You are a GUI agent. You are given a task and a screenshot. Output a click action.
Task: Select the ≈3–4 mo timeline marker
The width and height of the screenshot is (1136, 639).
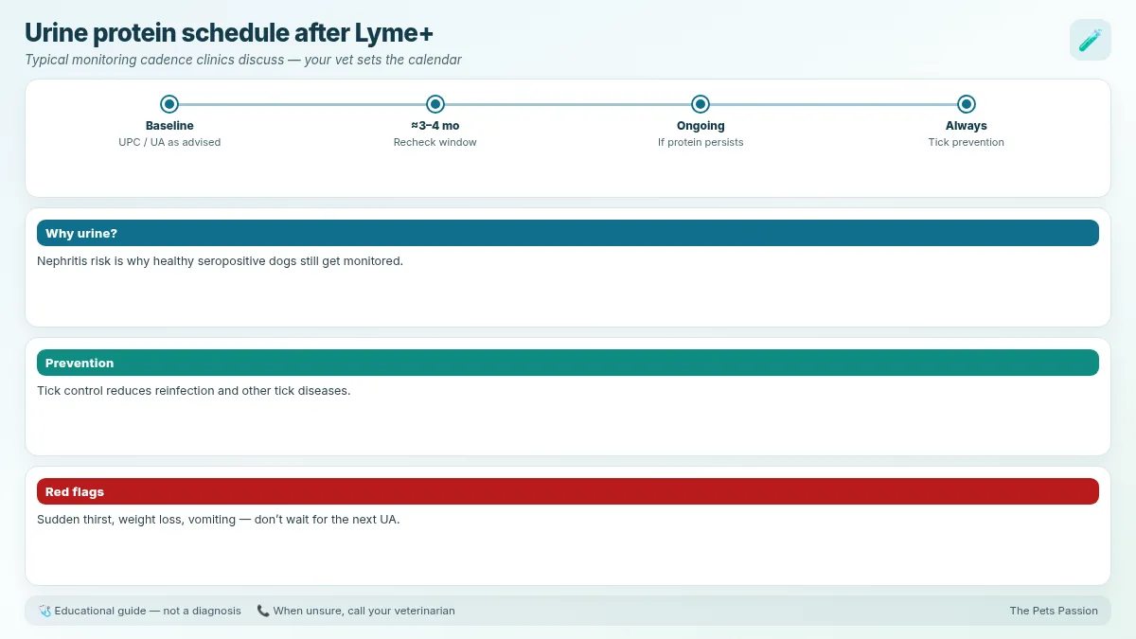click(435, 104)
